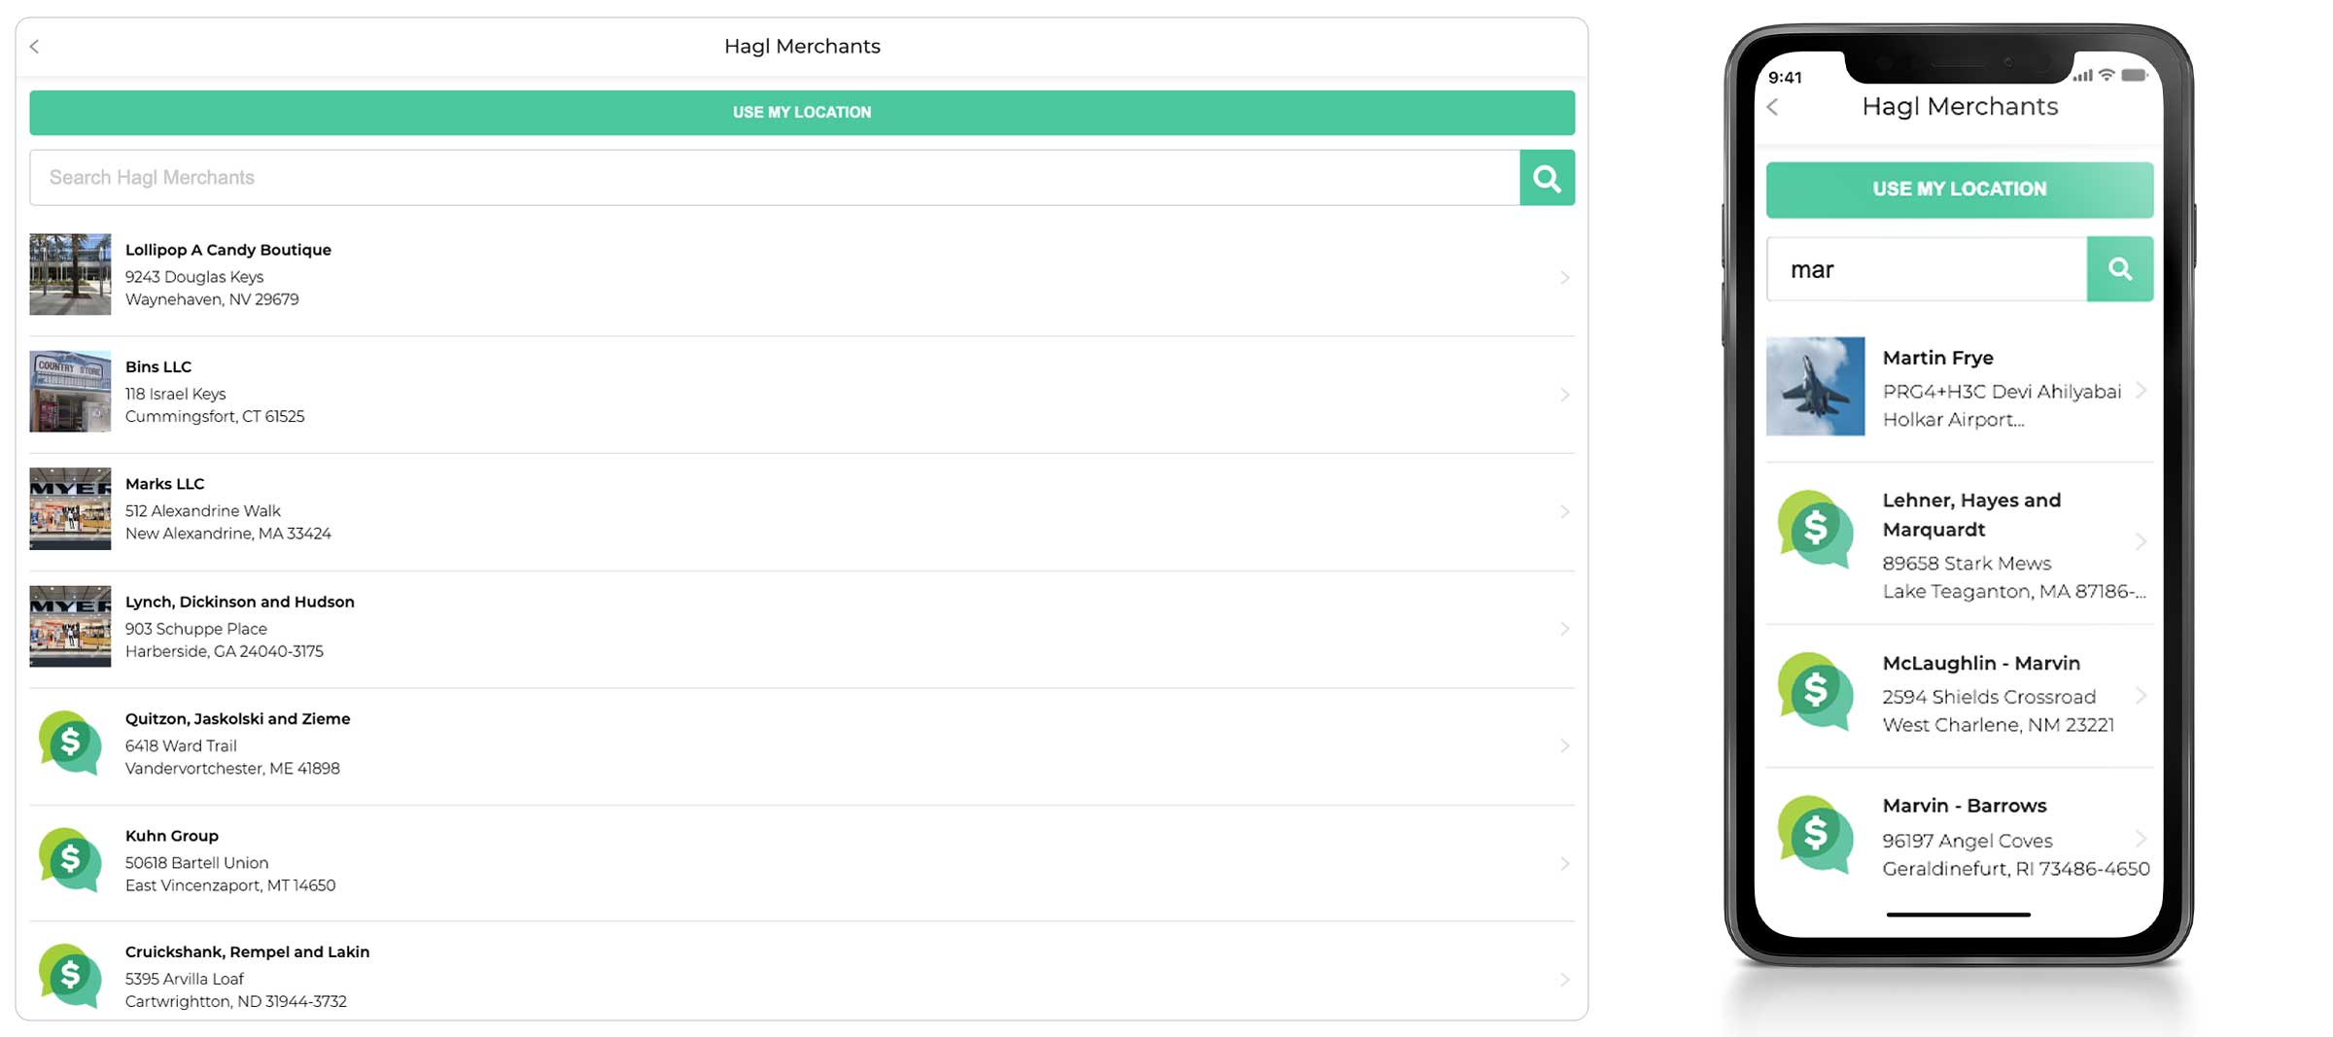Image resolution: width=2333 pixels, height=1037 pixels.
Task: Click Quitzon, Jaskolski and Zieme dollar icon
Action: [x=70, y=743]
